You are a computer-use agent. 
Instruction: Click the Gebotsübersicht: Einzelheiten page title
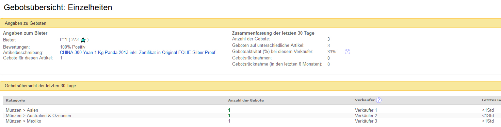pos(58,7)
